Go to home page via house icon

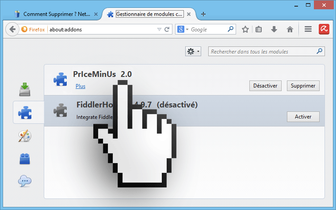click(290, 29)
